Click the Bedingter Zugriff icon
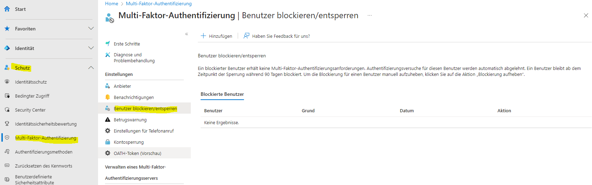Image resolution: width=592 pixels, height=185 pixels. point(7,96)
